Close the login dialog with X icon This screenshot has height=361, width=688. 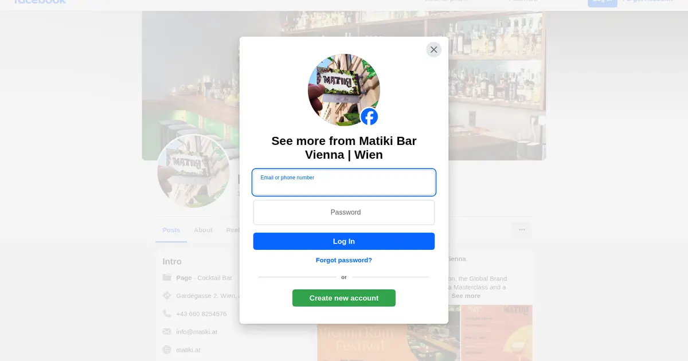click(433, 50)
